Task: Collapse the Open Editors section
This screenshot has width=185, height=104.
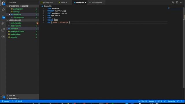Action: click(x=8, y=6)
